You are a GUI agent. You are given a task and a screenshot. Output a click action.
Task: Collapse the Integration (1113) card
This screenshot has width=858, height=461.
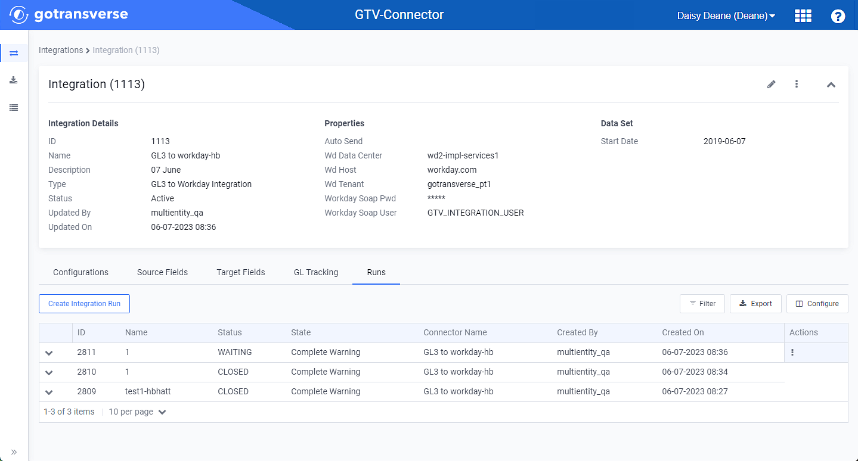(x=831, y=85)
